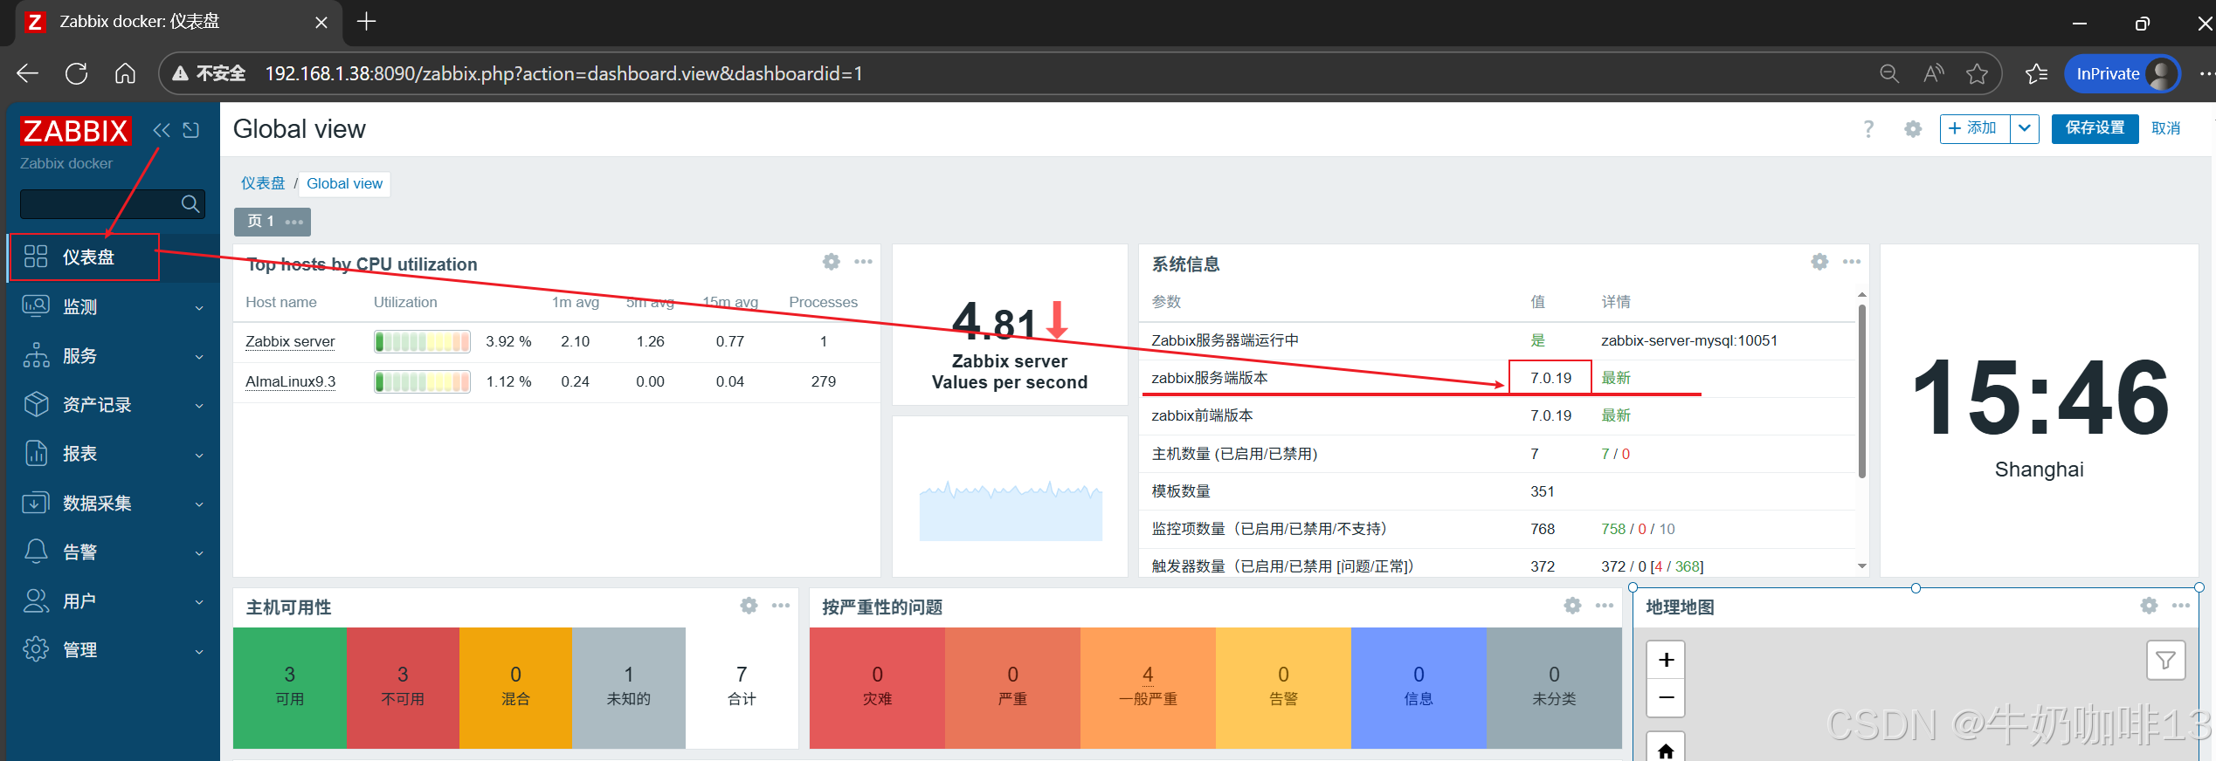The height and width of the screenshot is (761, 2216).
Task: Edit 按严重性的问题 widget gear icon
Action: pos(1572,606)
